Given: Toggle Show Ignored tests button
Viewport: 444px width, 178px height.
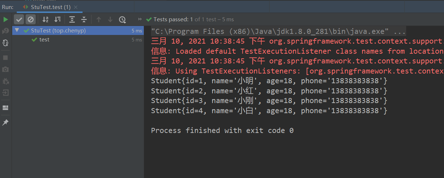Looking at the screenshot, I should click(x=31, y=19).
